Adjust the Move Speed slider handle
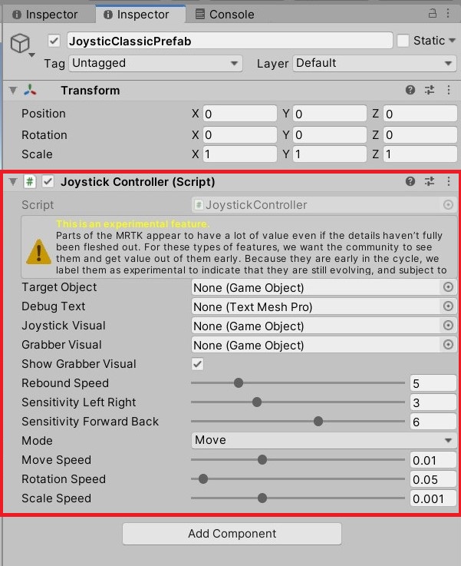Image resolution: width=461 pixels, height=566 pixels. click(x=262, y=459)
